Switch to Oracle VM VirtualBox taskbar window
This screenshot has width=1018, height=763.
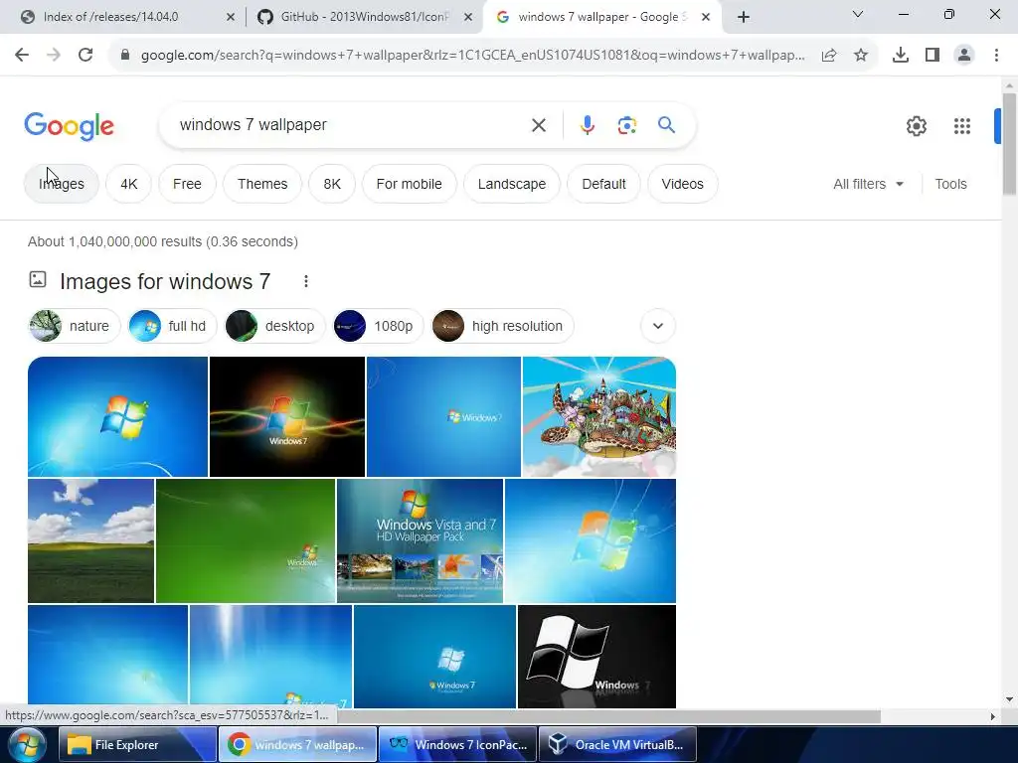click(617, 745)
